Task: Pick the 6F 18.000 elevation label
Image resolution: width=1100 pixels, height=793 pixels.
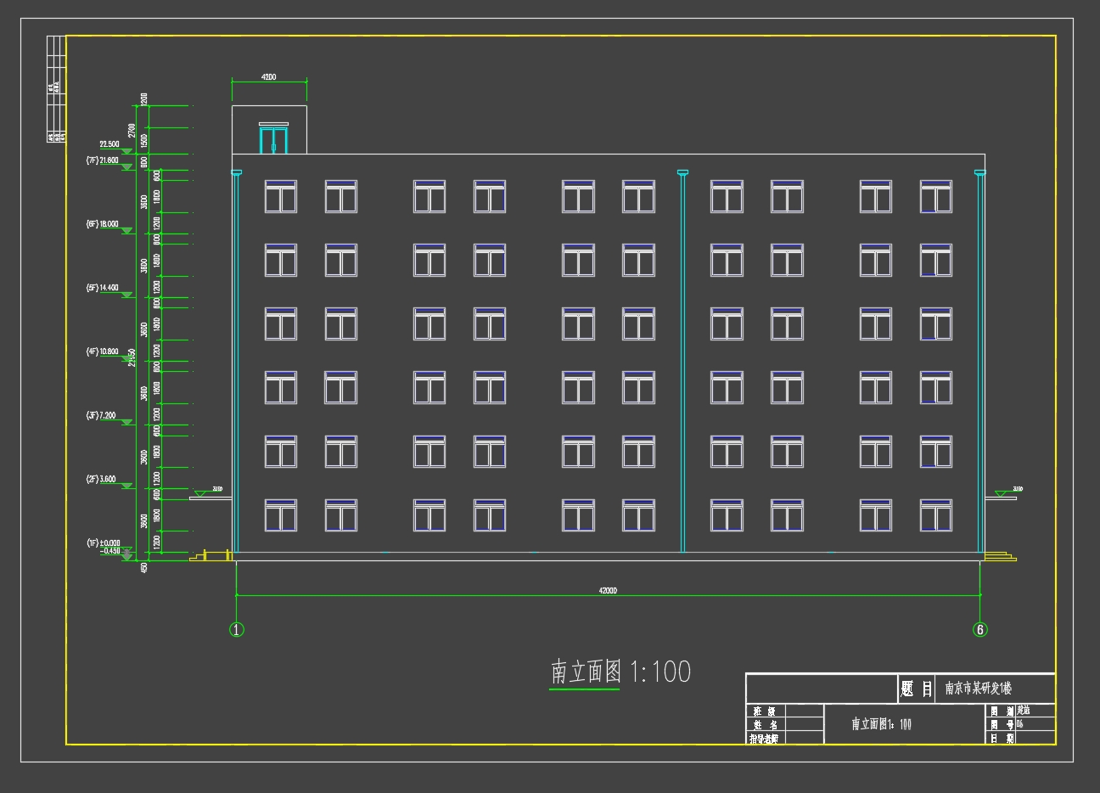Action: point(103,224)
